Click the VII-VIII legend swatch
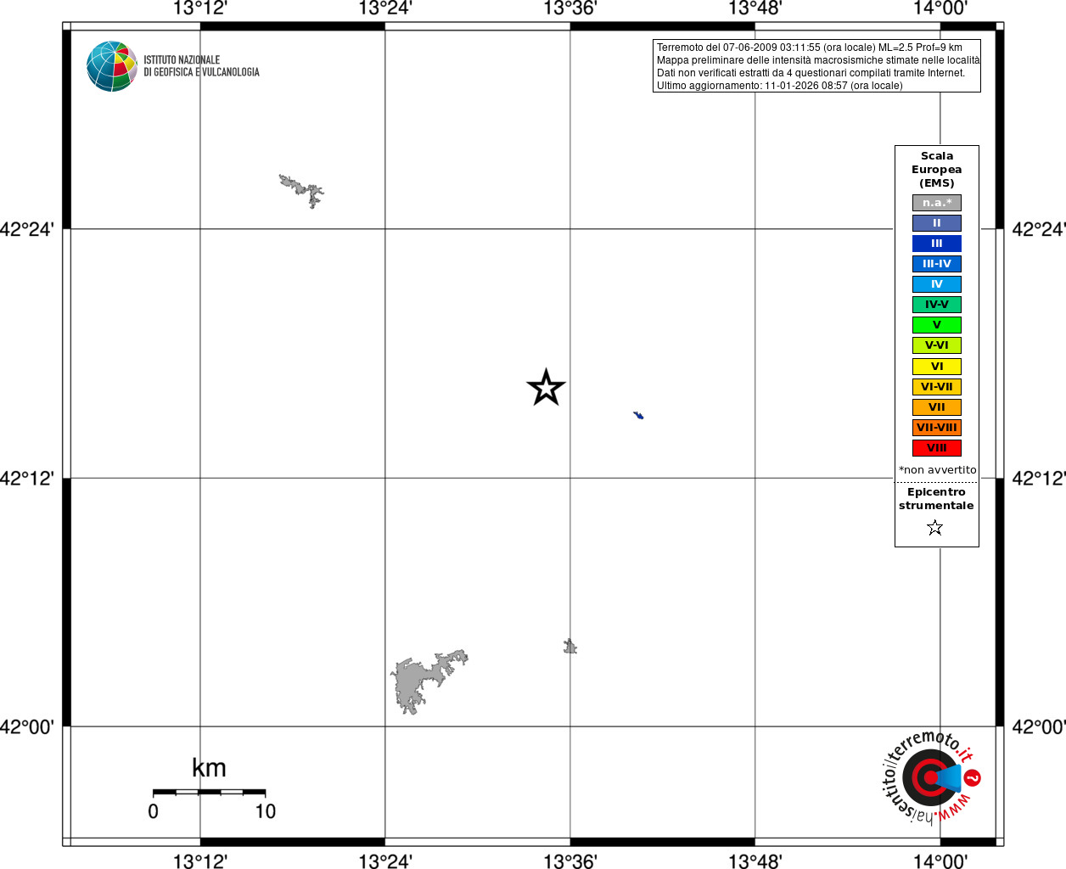The width and height of the screenshot is (1066, 869). pos(937,428)
